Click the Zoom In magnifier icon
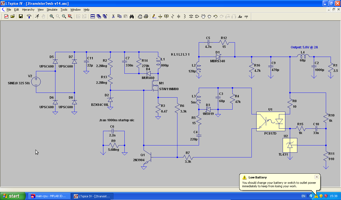341x200 pixels. pos(52,16)
